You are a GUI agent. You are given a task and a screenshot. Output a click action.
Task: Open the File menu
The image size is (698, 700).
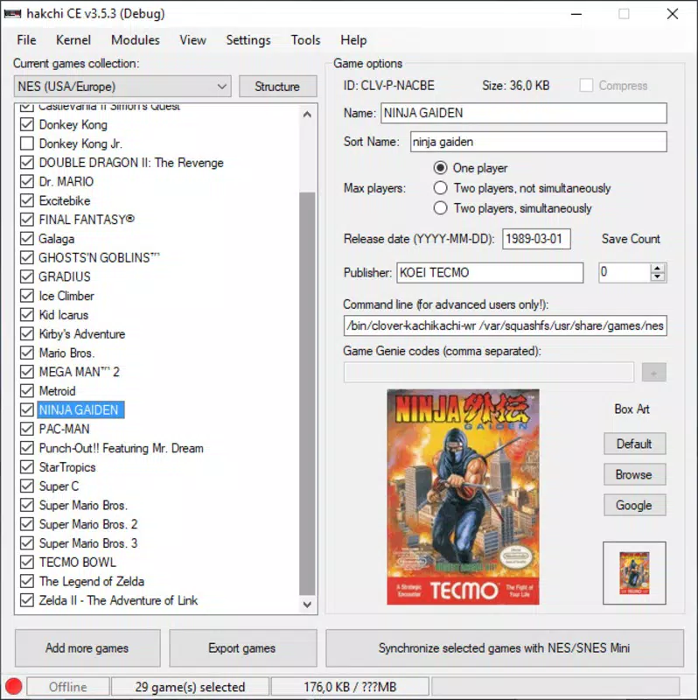pyautogui.click(x=26, y=40)
